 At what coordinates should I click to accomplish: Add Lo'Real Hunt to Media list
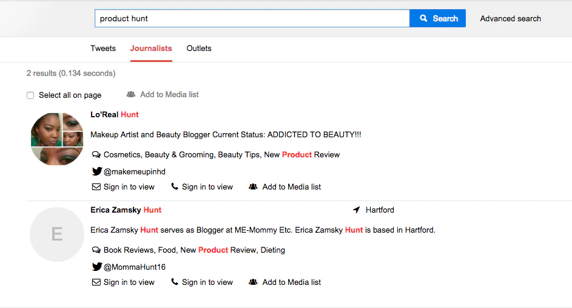click(292, 187)
